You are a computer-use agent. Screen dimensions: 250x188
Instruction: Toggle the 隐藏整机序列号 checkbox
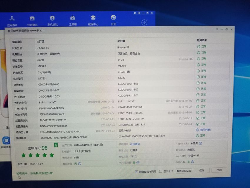(136, 172)
